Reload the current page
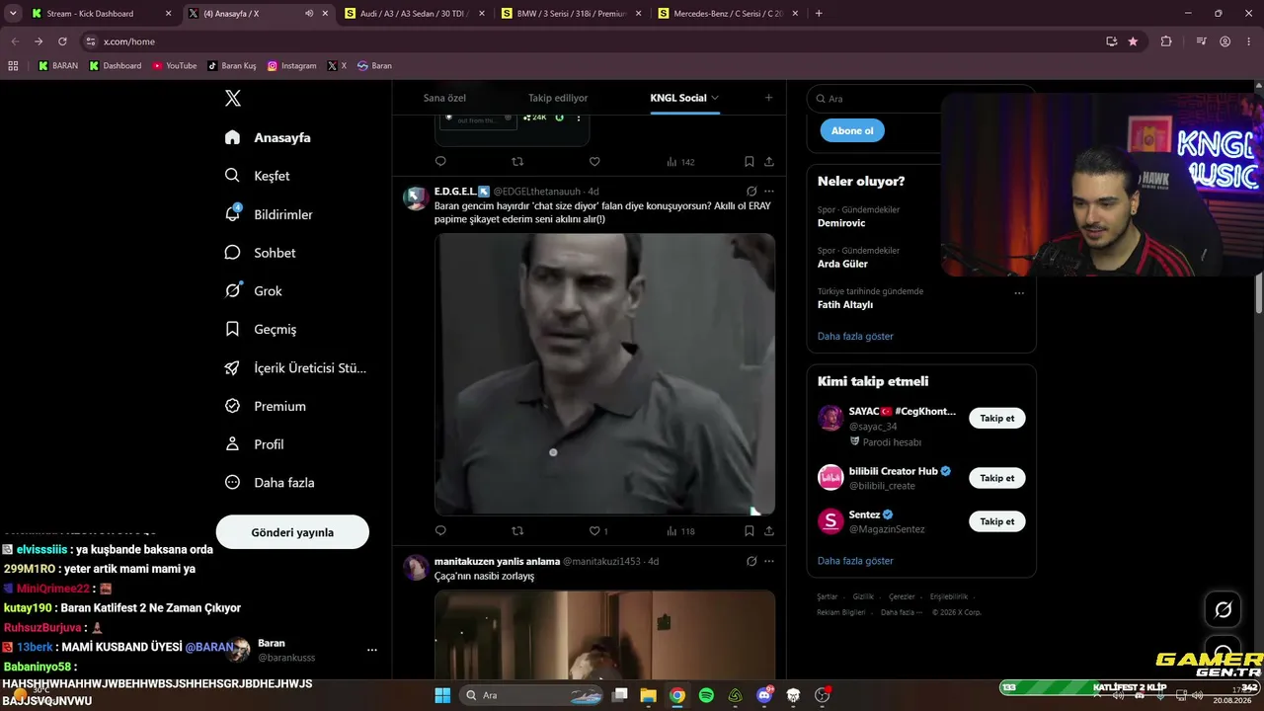1264x711 pixels. 62,41
